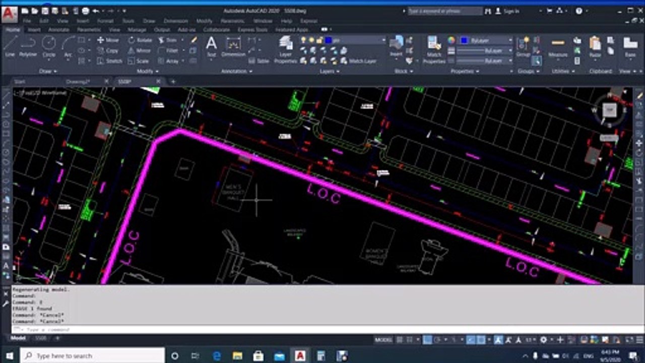
Task: Activate the Array command
Action: coord(168,61)
